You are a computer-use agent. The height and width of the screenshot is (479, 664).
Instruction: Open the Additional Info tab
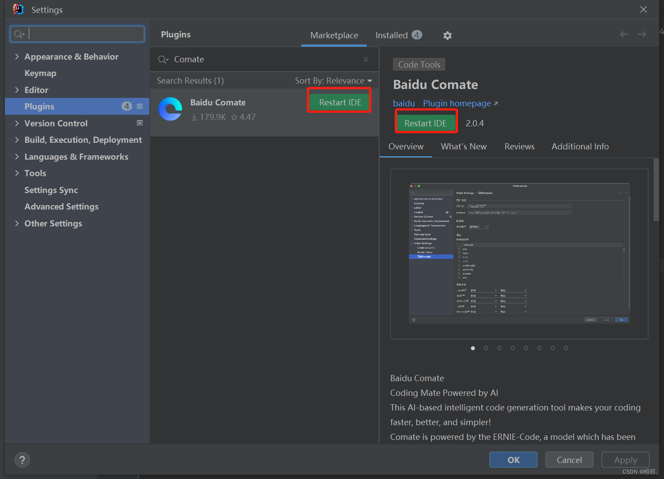click(x=580, y=146)
